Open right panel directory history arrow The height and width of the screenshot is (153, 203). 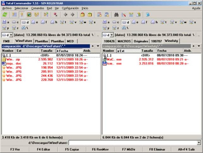point(199,46)
